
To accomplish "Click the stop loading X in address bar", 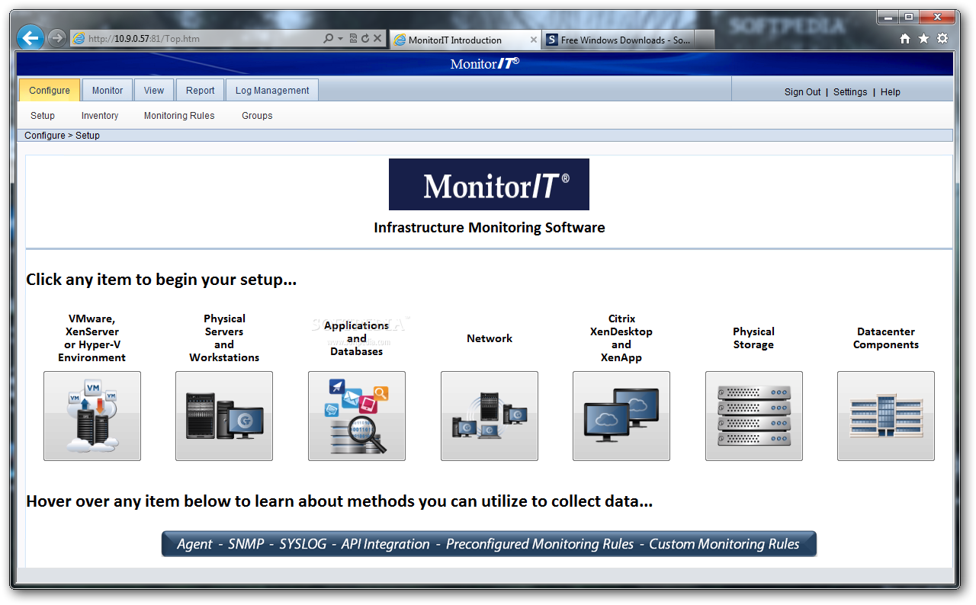I will point(377,38).
